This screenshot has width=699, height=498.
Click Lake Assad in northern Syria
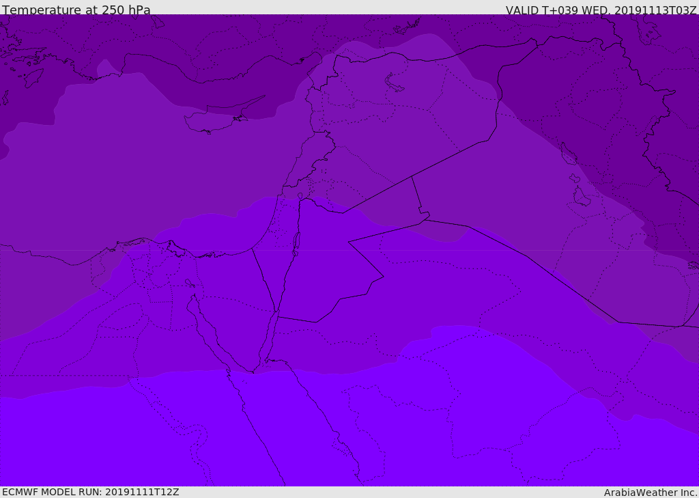coord(395,83)
